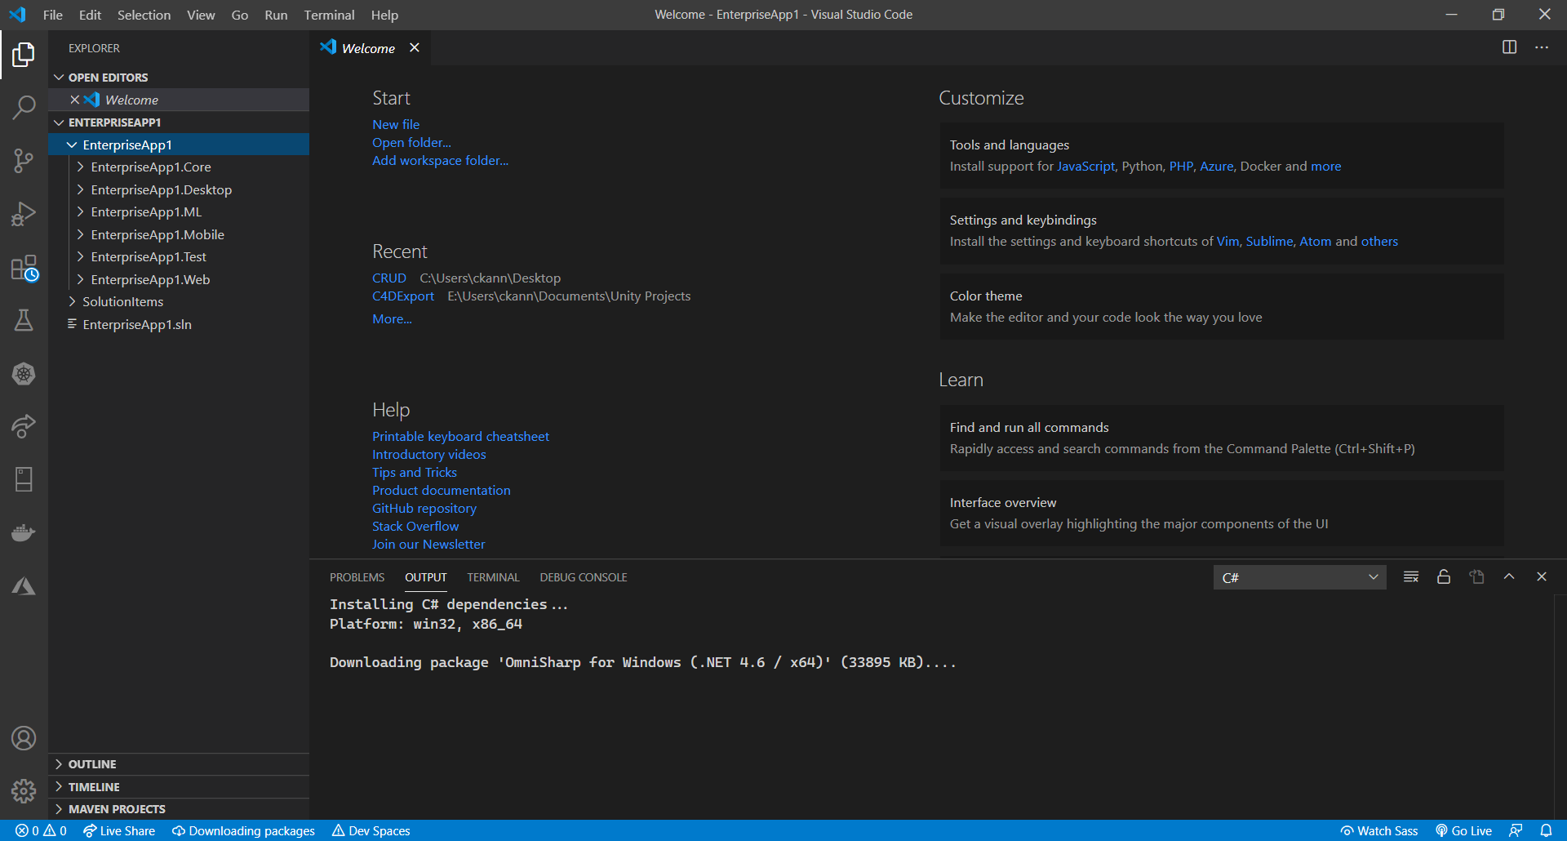Collapse the Open Editors section
Viewport: 1567px width, 841px height.
click(x=59, y=78)
